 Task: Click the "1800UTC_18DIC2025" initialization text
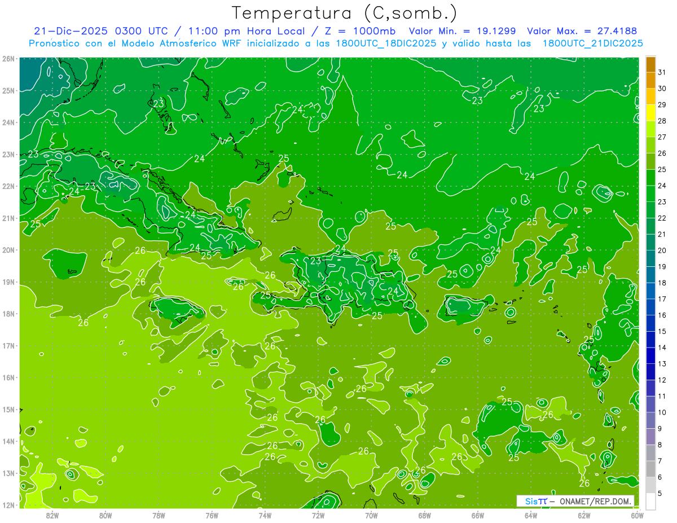pos(386,43)
